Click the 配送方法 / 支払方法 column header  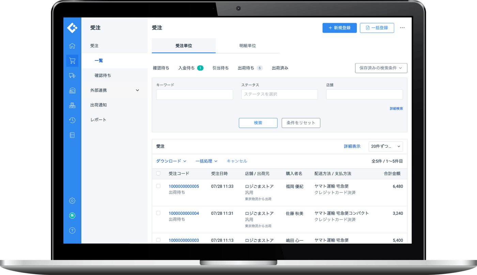333,174
